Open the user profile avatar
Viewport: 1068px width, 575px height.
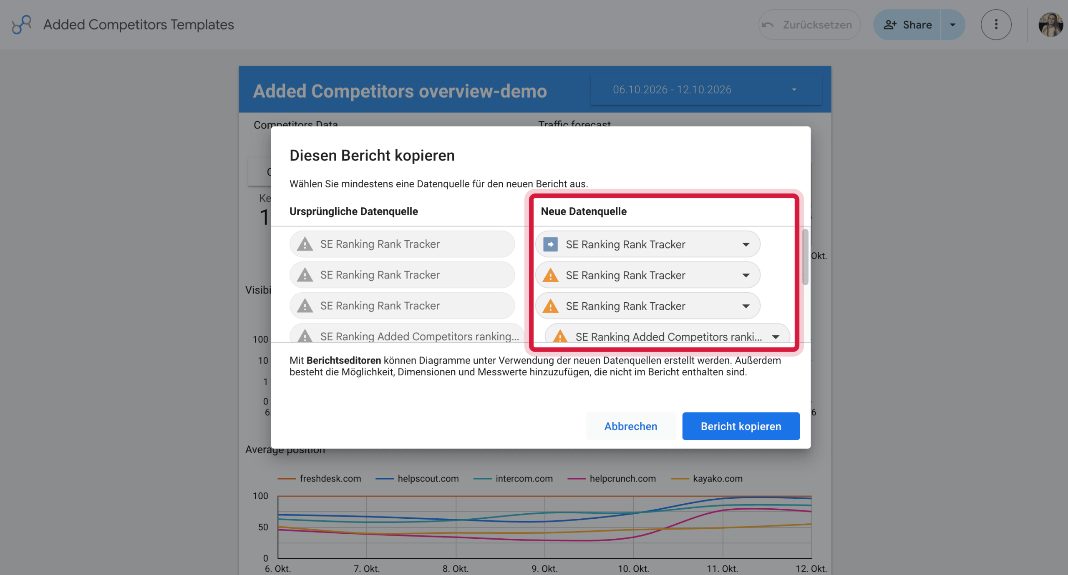(1050, 25)
